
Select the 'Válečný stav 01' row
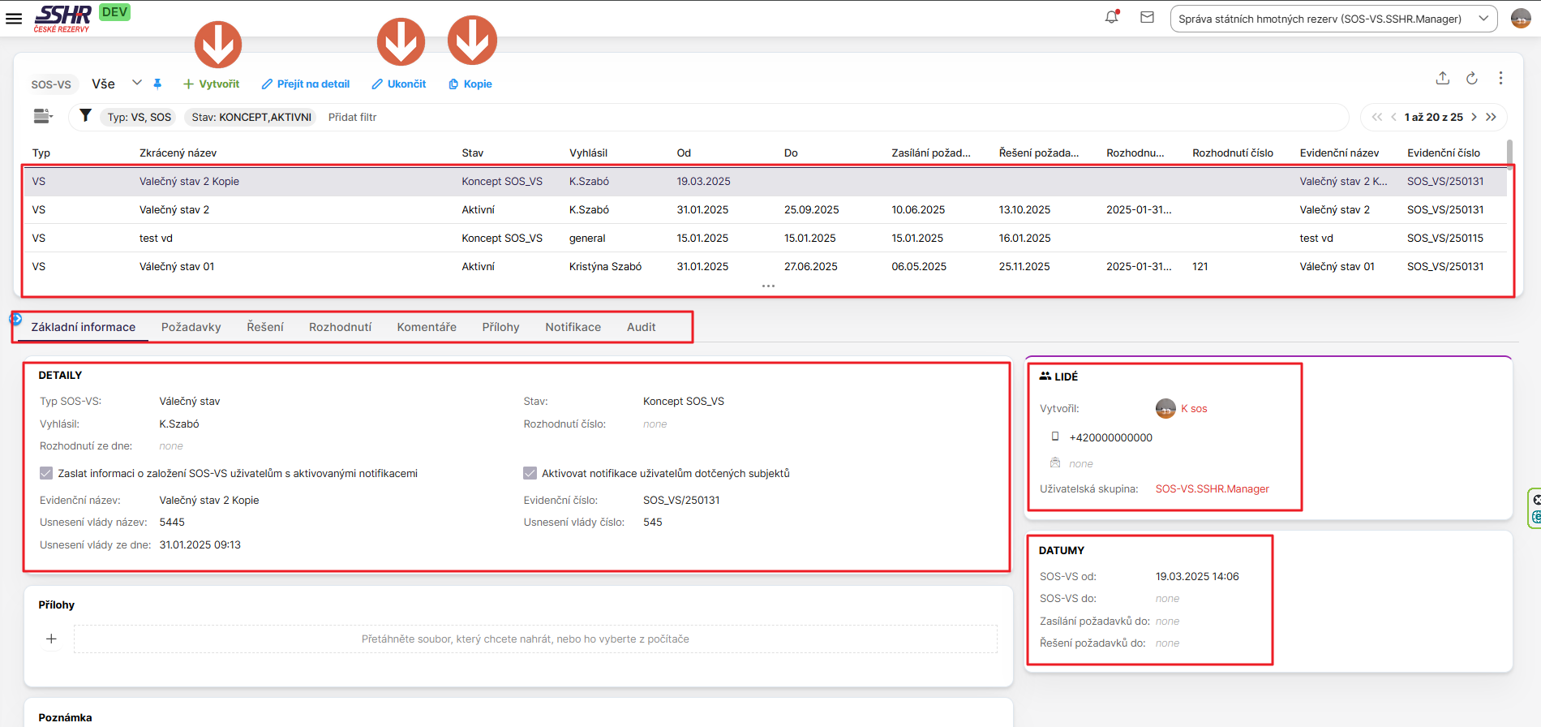[177, 266]
